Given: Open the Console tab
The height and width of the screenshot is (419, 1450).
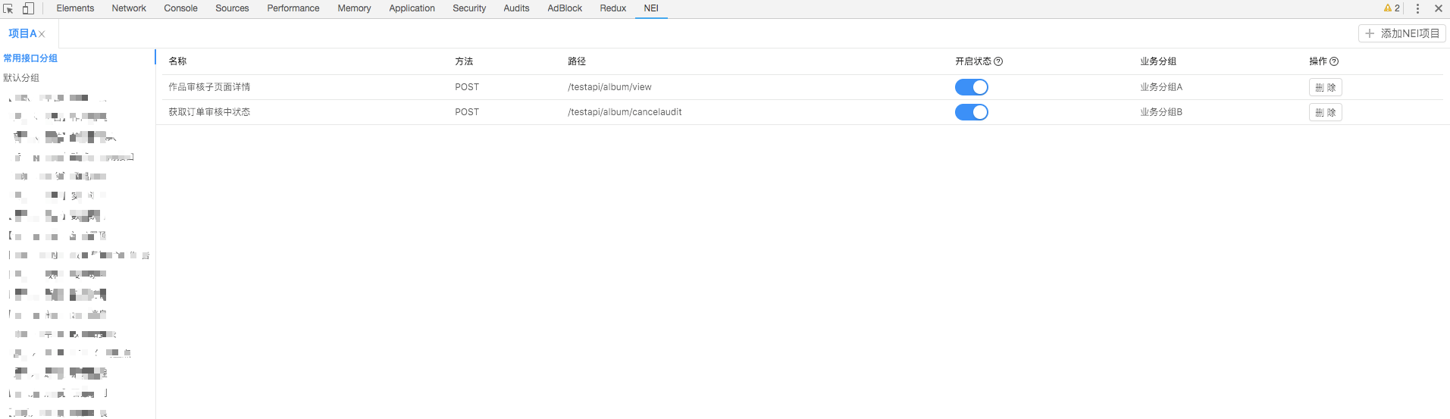Looking at the screenshot, I should pos(180,8).
